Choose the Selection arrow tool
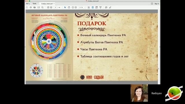This screenshot has width=185, height=104. click(x=65, y=7)
